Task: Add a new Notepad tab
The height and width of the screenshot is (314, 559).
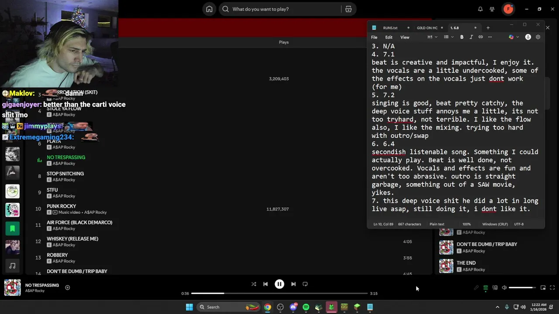Action: [488, 28]
